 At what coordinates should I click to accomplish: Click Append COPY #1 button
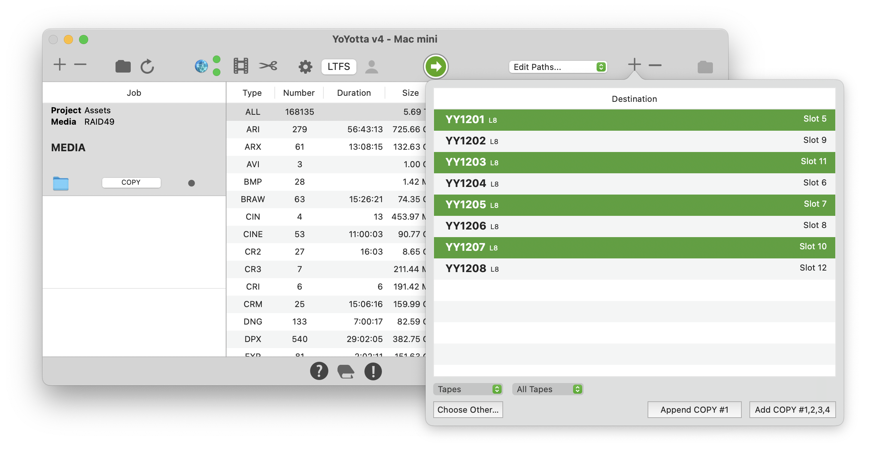(694, 410)
